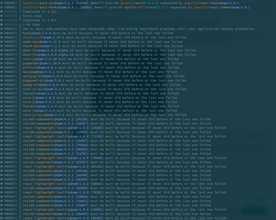Click the 'Fetch step' heading
This screenshot has height=220, width=276.
32,16
